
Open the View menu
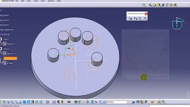(x=29, y=1)
